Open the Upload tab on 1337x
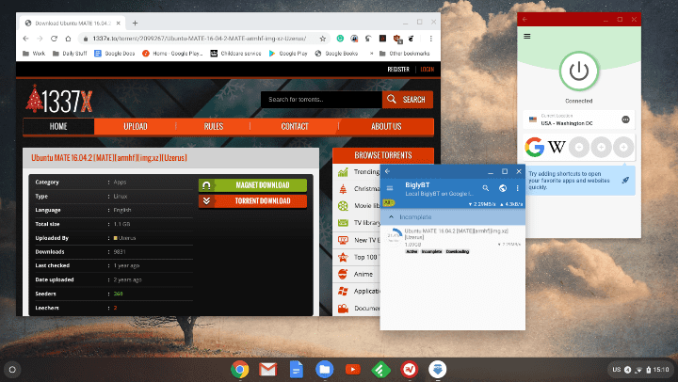 click(135, 126)
